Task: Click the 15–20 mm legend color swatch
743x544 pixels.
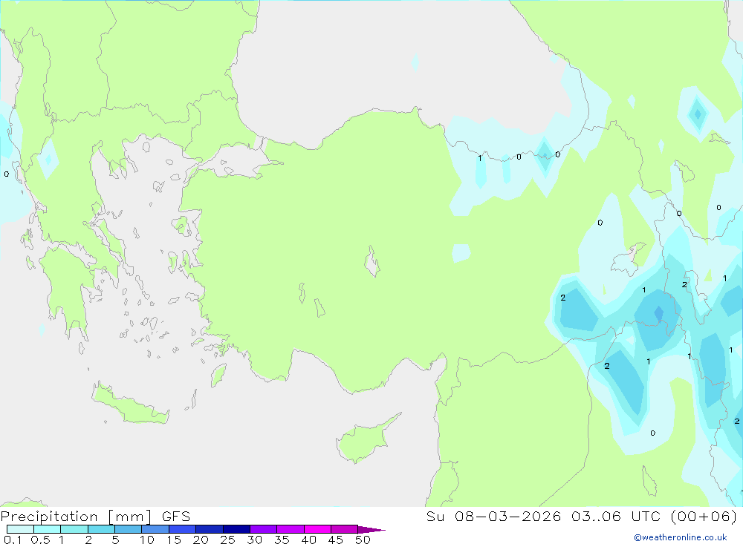Action: click(x=183, y=529)
